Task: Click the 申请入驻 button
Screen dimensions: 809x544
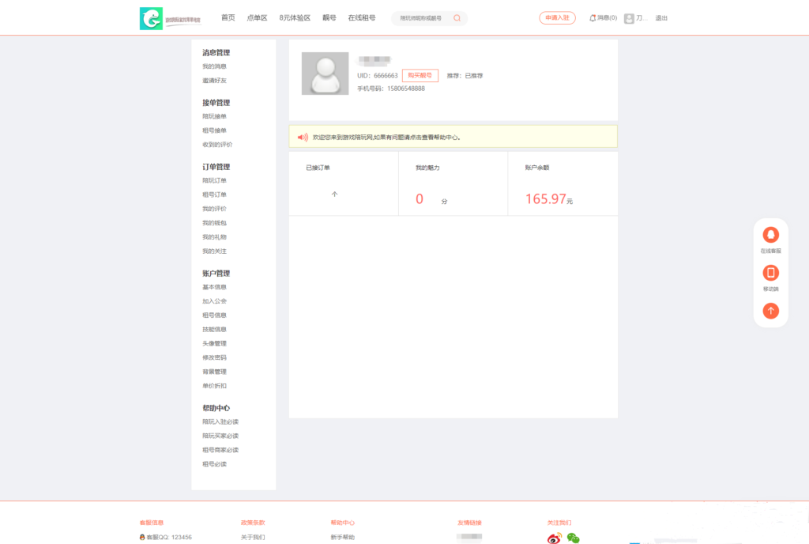Action: pyautogui.click(x=557, y=18)
